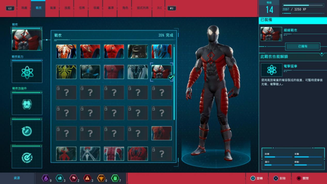Viewport: 327px width, 184px height.
Task: Click the 戰衣 suit slot thumbnail on left
Action: [x=27, y=40]
